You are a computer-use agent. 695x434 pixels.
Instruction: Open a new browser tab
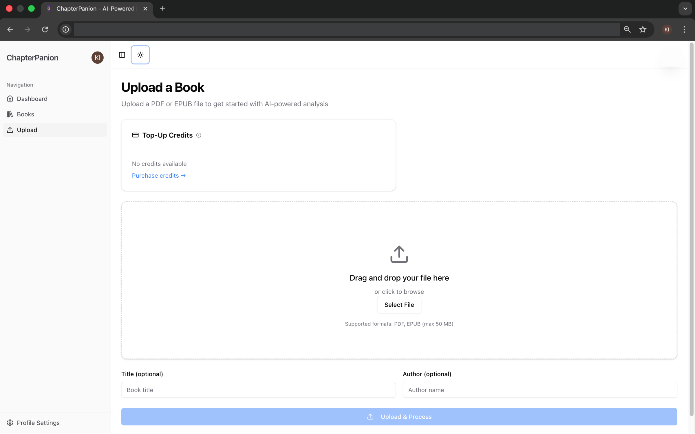pos(162,8)
